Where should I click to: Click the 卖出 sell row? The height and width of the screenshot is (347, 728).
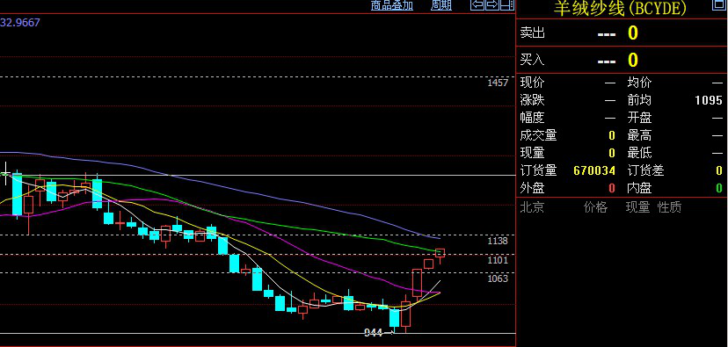pyautogui.click(x=622, y=33)
